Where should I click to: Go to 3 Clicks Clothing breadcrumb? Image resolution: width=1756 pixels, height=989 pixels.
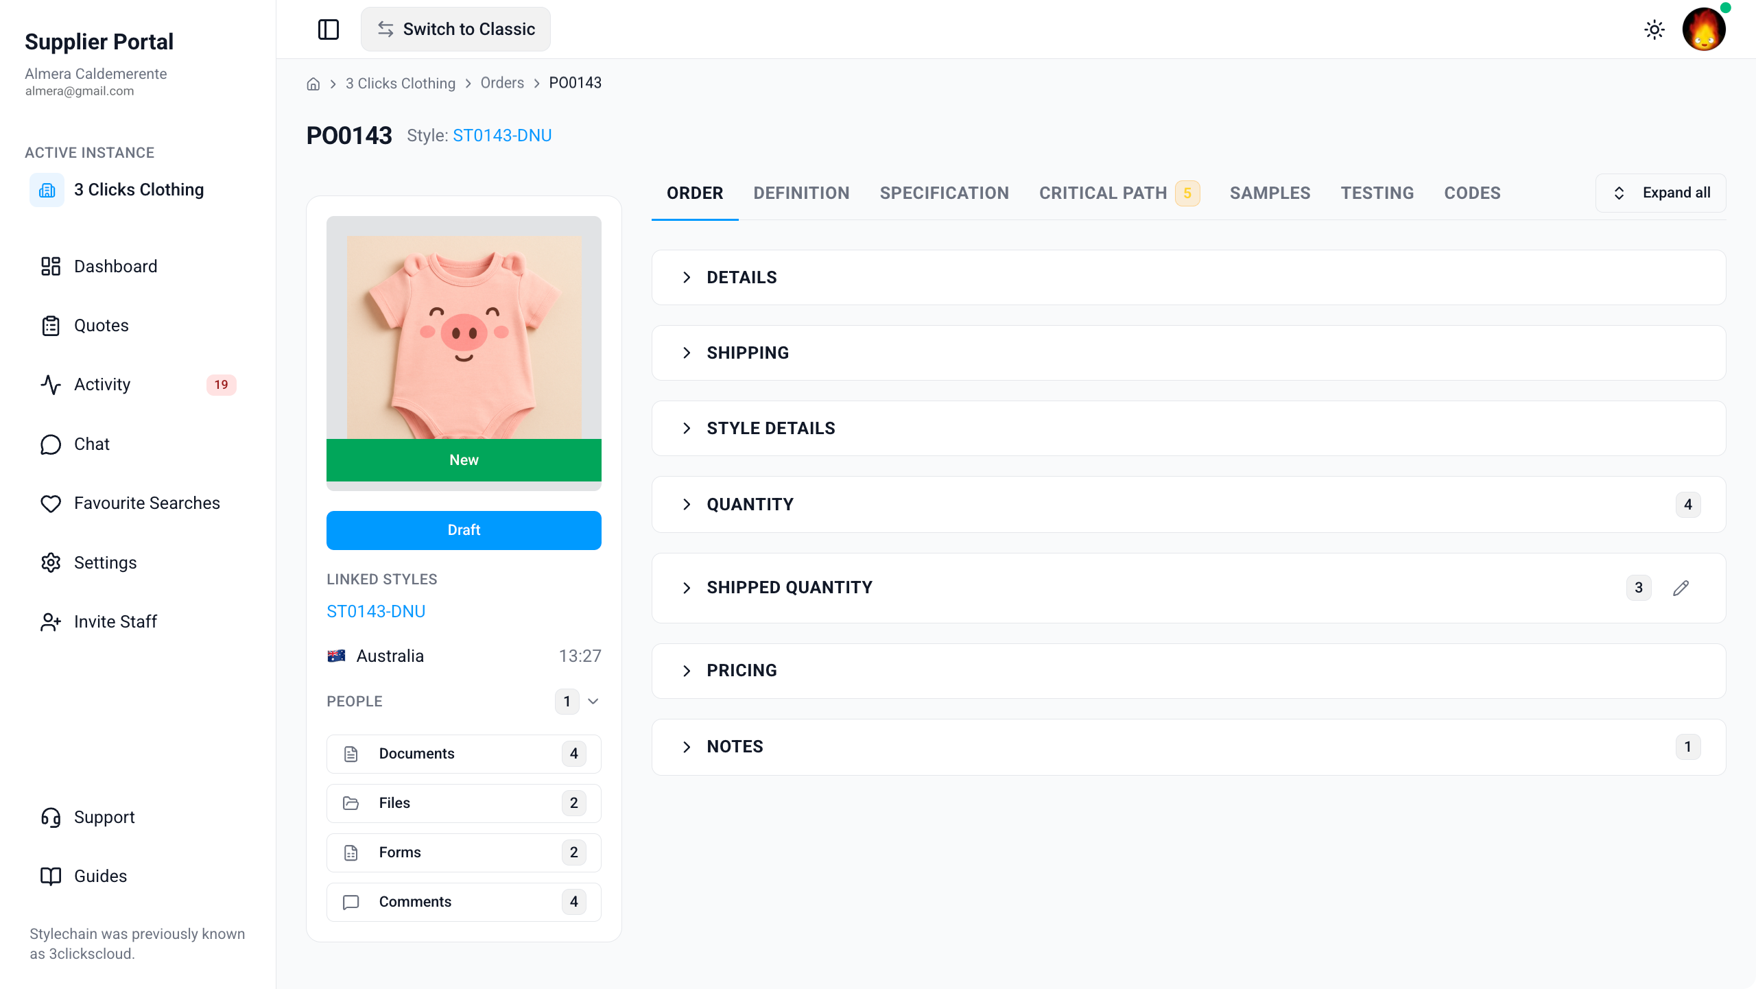(x=401, y=84)
